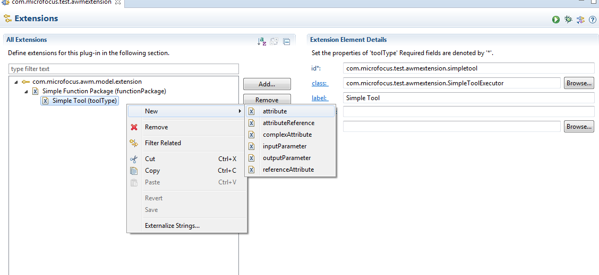Open the class: hyperlink
The image size is (599, 275).
[x=320, y=83]
